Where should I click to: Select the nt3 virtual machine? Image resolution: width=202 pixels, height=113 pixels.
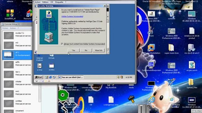(x=17, y=45)
